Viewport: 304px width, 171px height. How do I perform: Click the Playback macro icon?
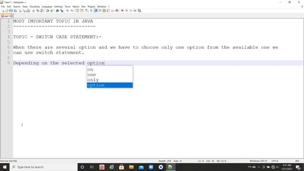131,10
